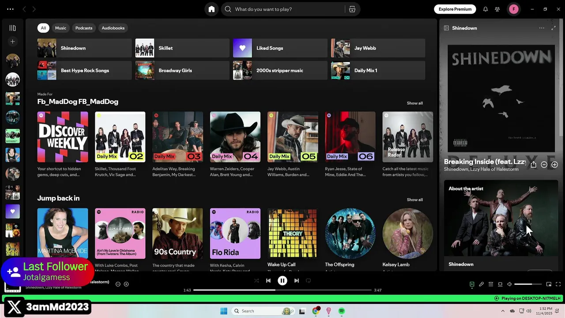Screen dimensions: 565x318
Task: Show hidden icons in system tray
Action: point(503,311)
